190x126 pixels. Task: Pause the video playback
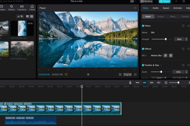click(88, 74)
